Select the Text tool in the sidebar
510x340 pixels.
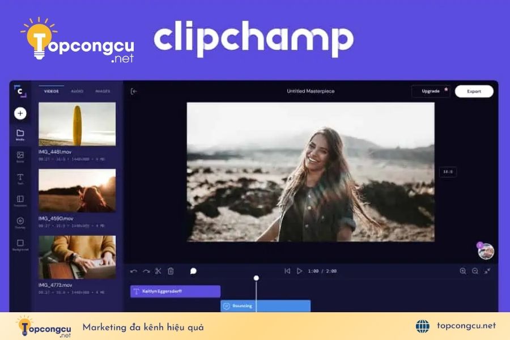[20, 178]
